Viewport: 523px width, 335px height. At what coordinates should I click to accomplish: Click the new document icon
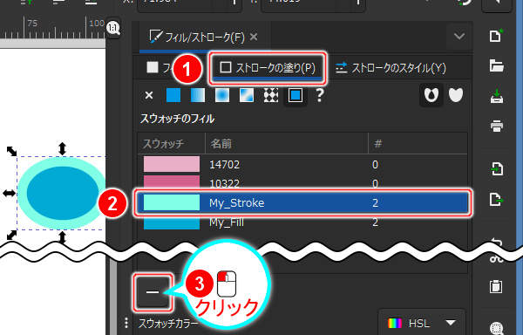[496, 36]
